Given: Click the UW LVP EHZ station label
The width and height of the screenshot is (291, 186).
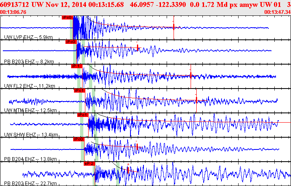Looking at the screenshot, I should click(x=28, y=37).
